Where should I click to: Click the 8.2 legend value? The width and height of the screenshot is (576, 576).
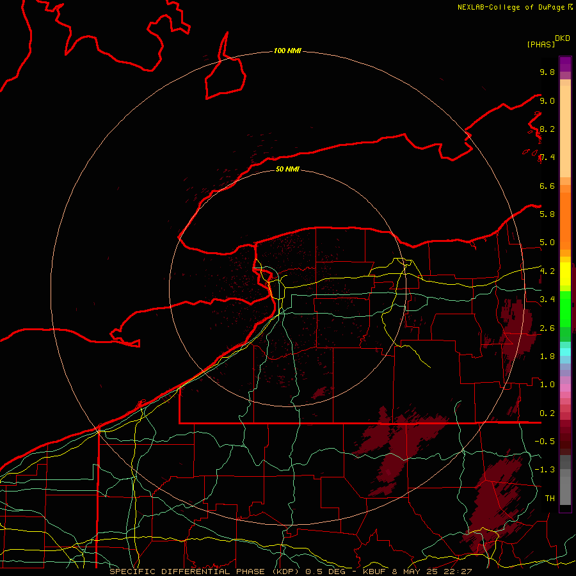[547, 129]
